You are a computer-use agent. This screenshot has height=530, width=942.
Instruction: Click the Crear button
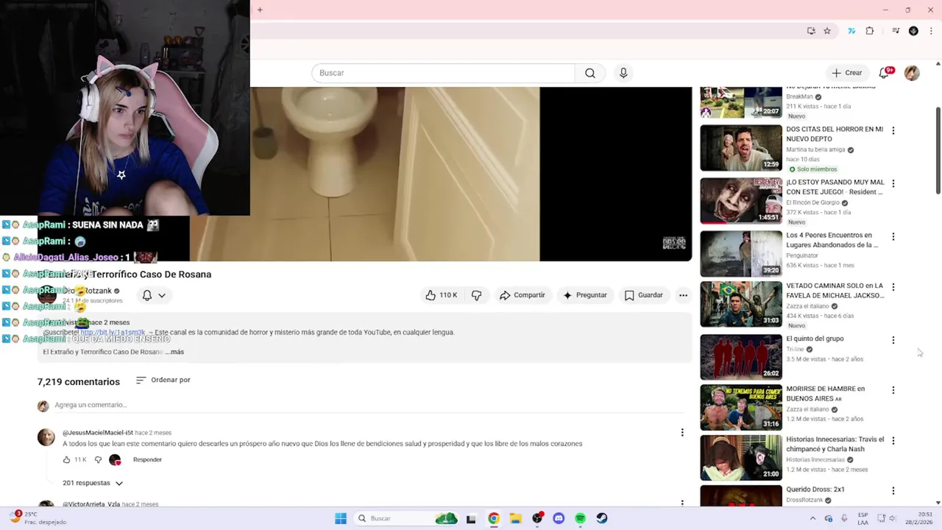846,73
